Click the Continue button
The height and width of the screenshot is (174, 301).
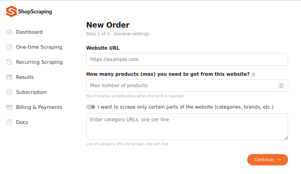[x=267, y=160]
